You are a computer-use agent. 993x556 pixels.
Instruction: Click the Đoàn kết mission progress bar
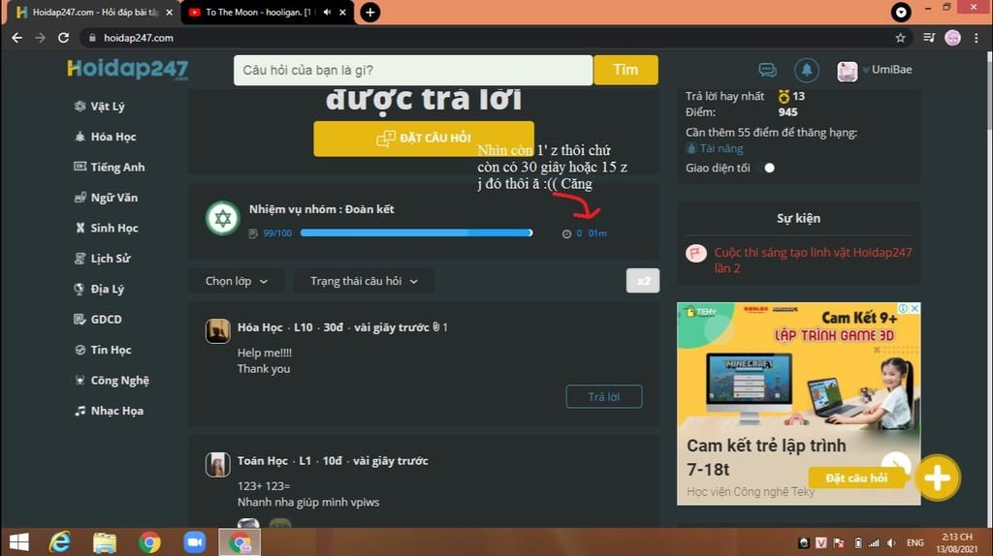point(416,232)
